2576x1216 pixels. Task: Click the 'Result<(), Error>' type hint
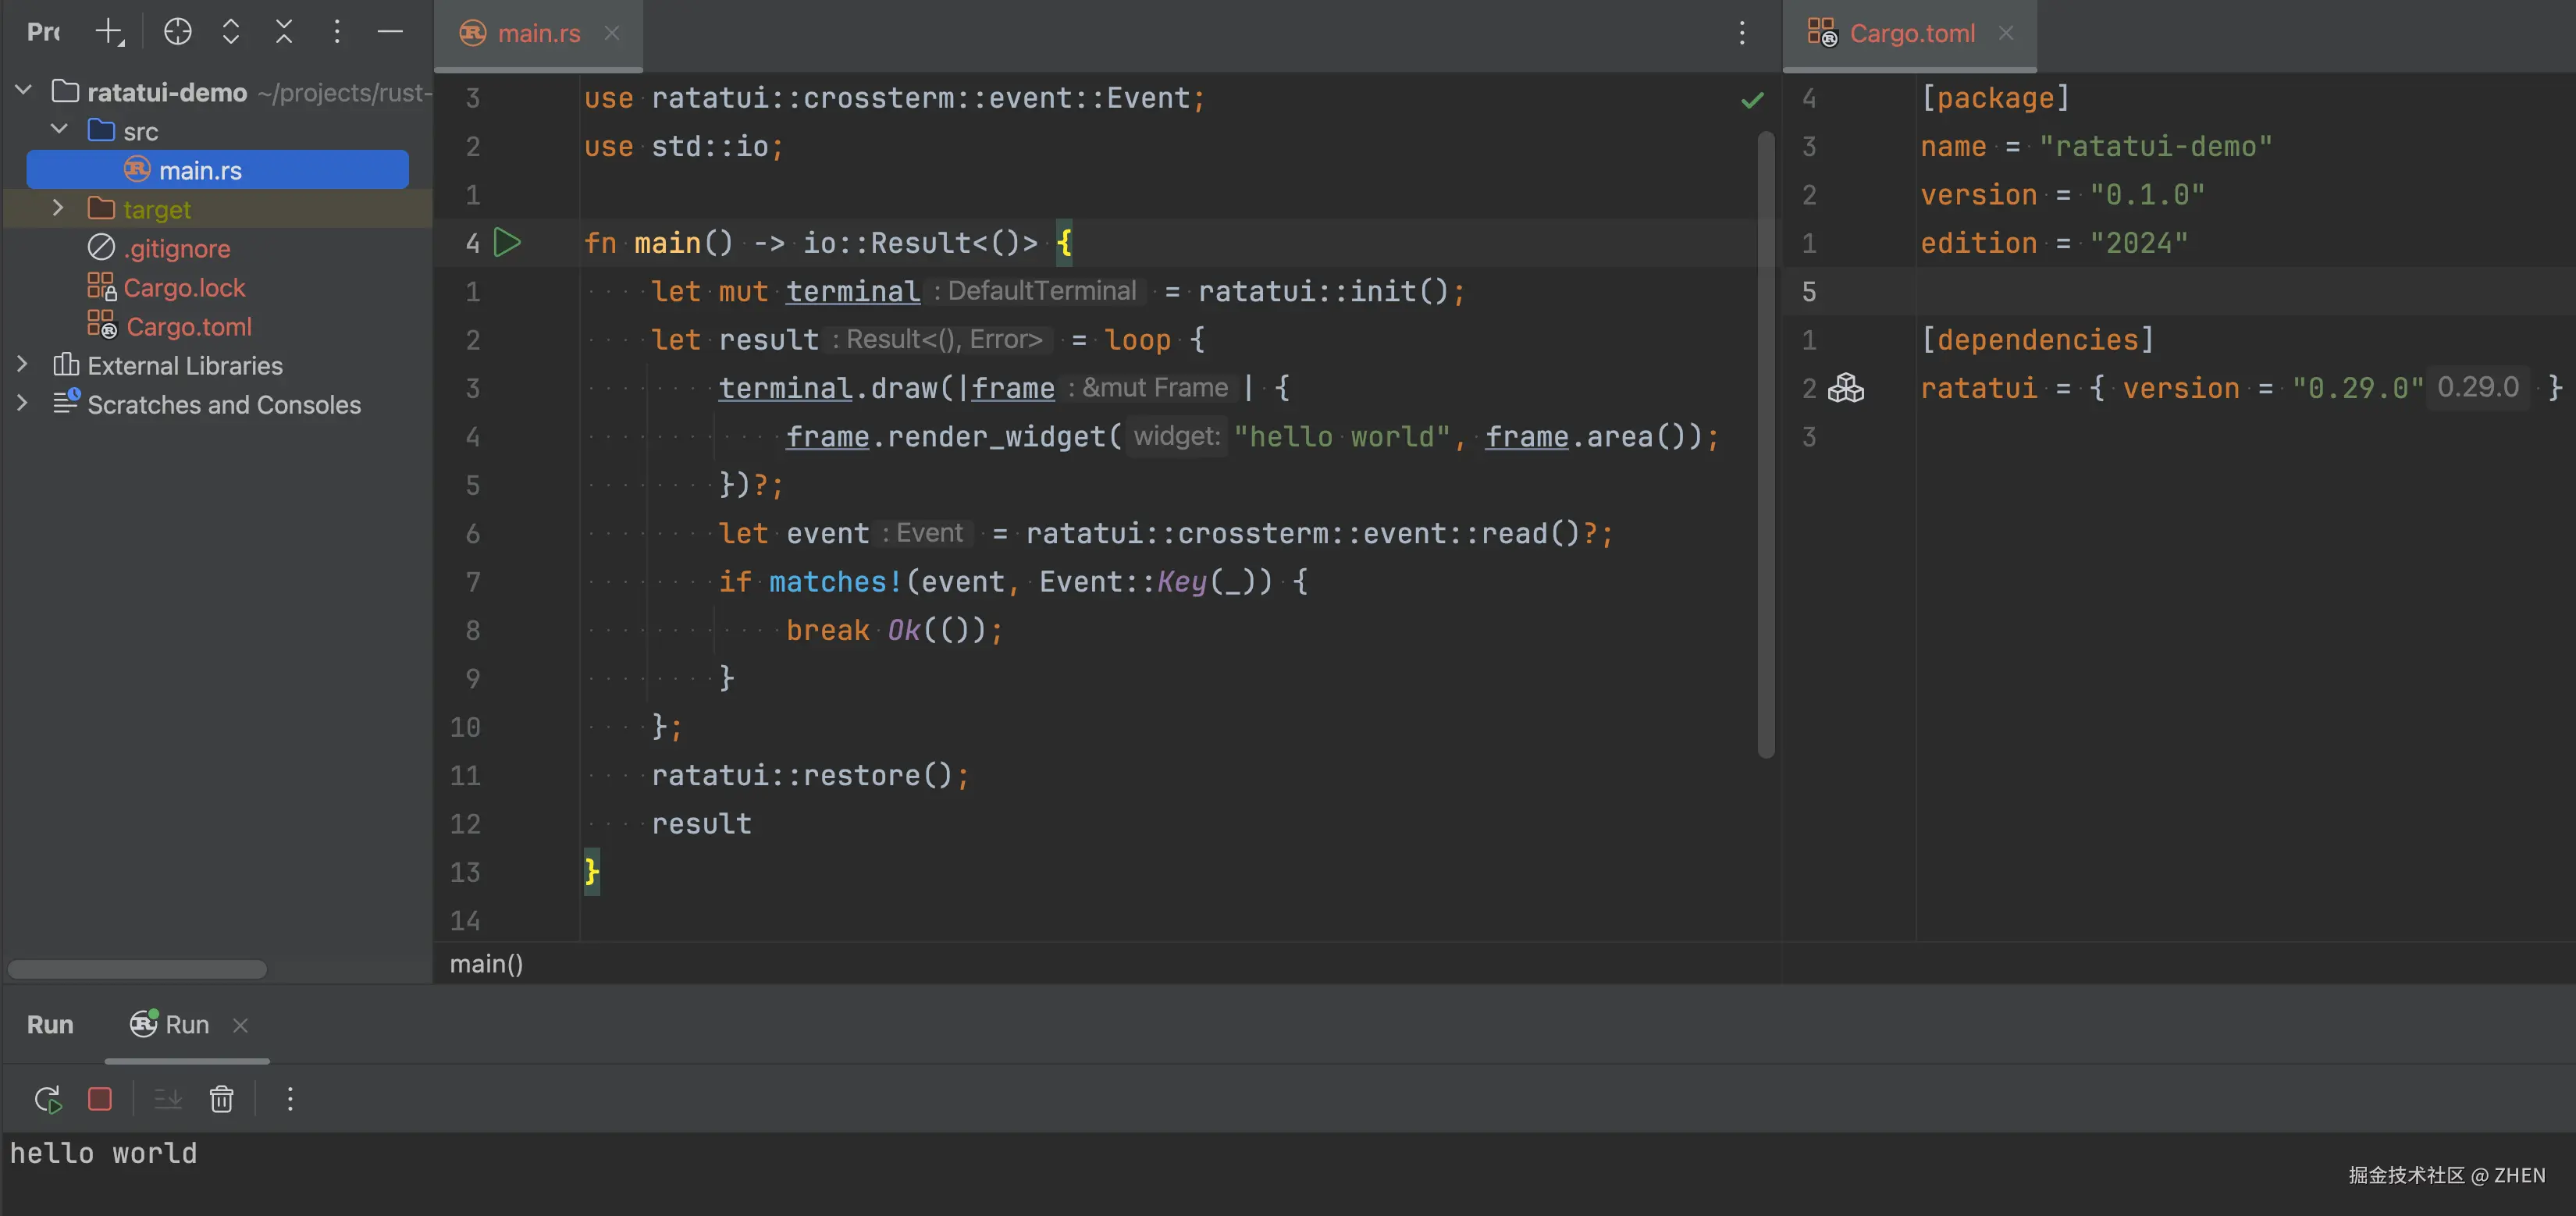coord(939,339)
